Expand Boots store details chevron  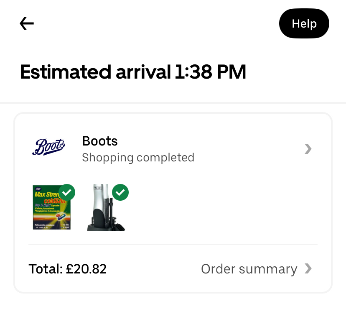[308, 149]
